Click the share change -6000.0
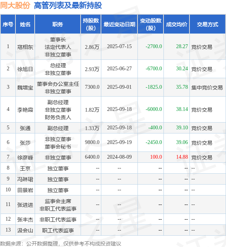226x247 pixels. 154,109
